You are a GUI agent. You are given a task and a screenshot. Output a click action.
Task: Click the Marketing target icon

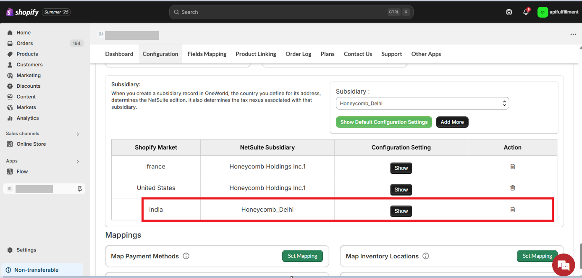[x=10, y=75]
